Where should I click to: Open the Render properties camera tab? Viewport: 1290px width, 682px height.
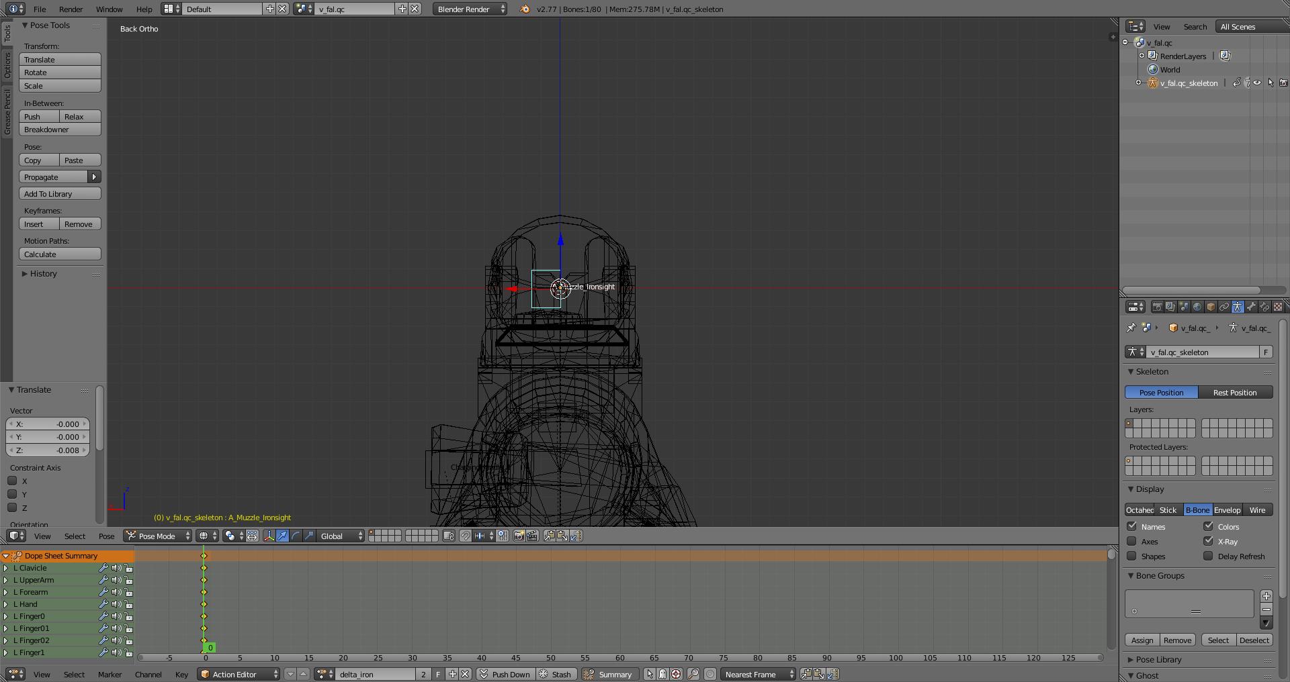click(x=1157, y=307)
